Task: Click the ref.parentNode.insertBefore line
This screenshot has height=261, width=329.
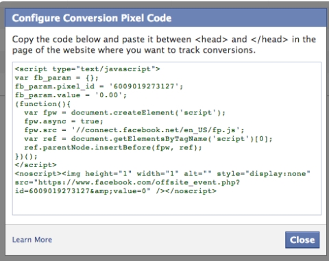Action: [113, 147]
